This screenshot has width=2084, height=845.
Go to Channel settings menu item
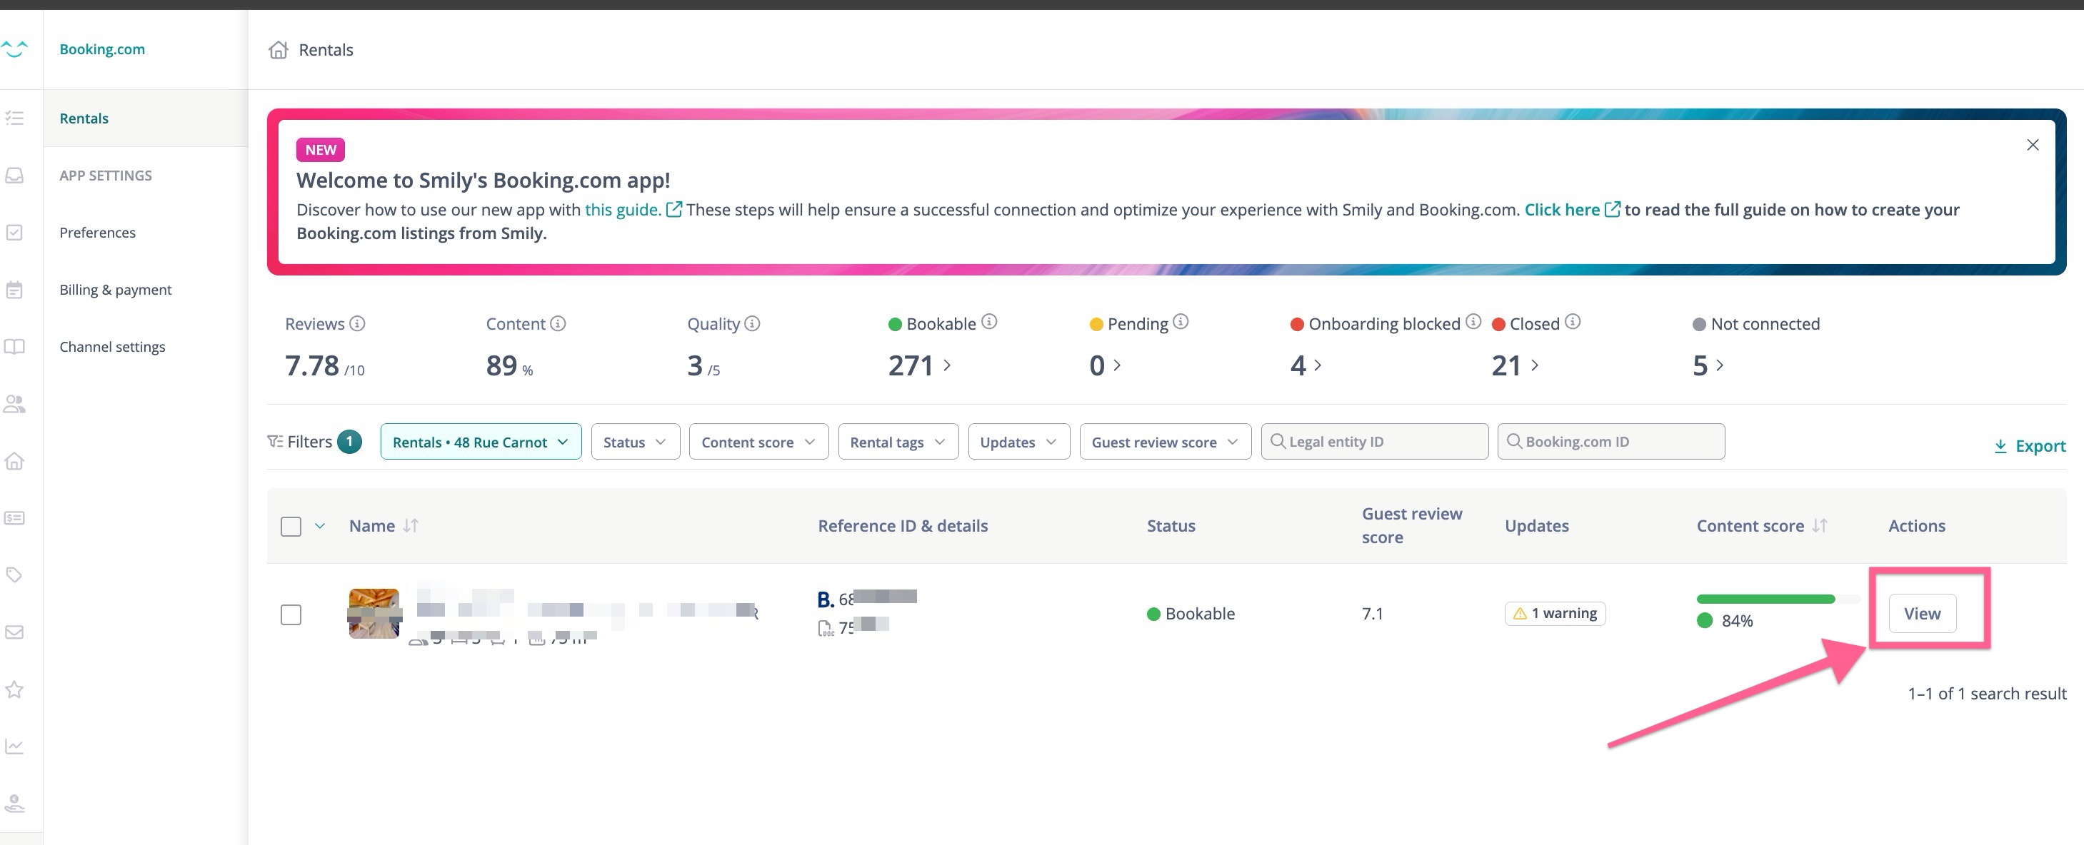click(112, 347)
